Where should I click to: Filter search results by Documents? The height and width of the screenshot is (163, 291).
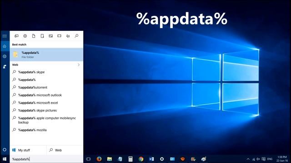coord(34,36)
